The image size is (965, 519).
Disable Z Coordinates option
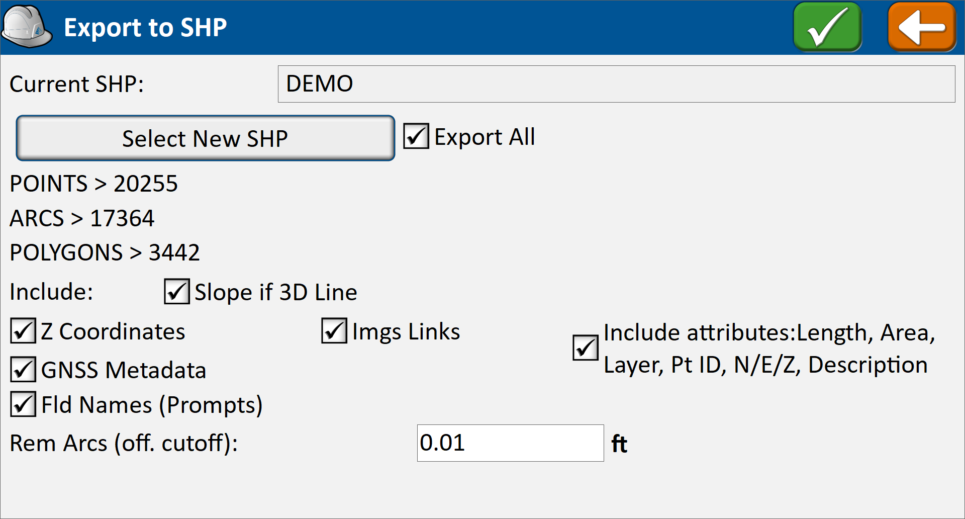click(23, 331)
